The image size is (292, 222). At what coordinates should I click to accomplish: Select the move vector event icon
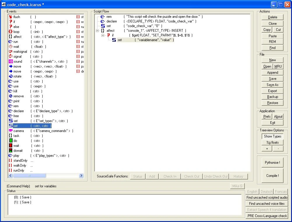coord(11,66)
